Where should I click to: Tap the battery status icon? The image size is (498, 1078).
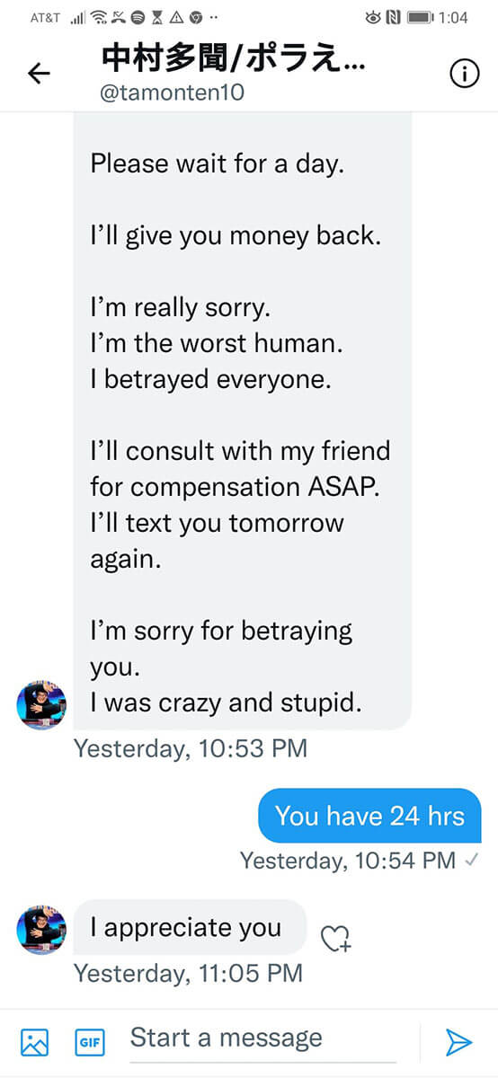[421, 17]
